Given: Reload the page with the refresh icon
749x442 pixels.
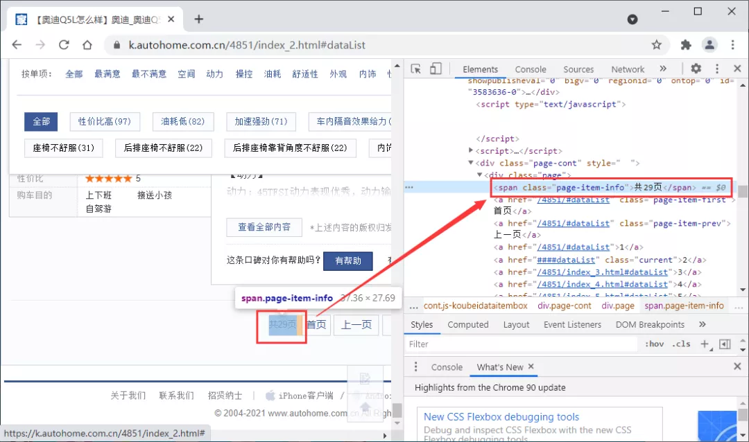Looking at the screenshot, I should (64, 45).
